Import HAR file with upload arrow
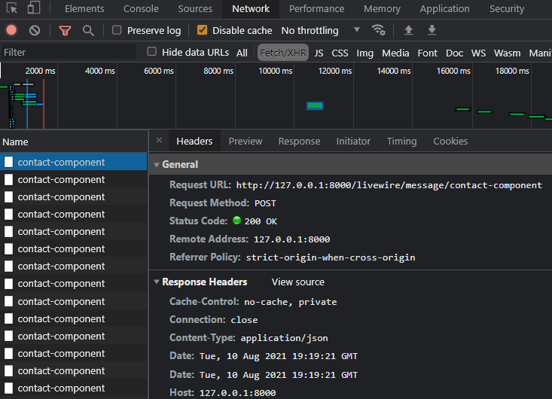The image size is (552, 399). click(x=408, y=30)
